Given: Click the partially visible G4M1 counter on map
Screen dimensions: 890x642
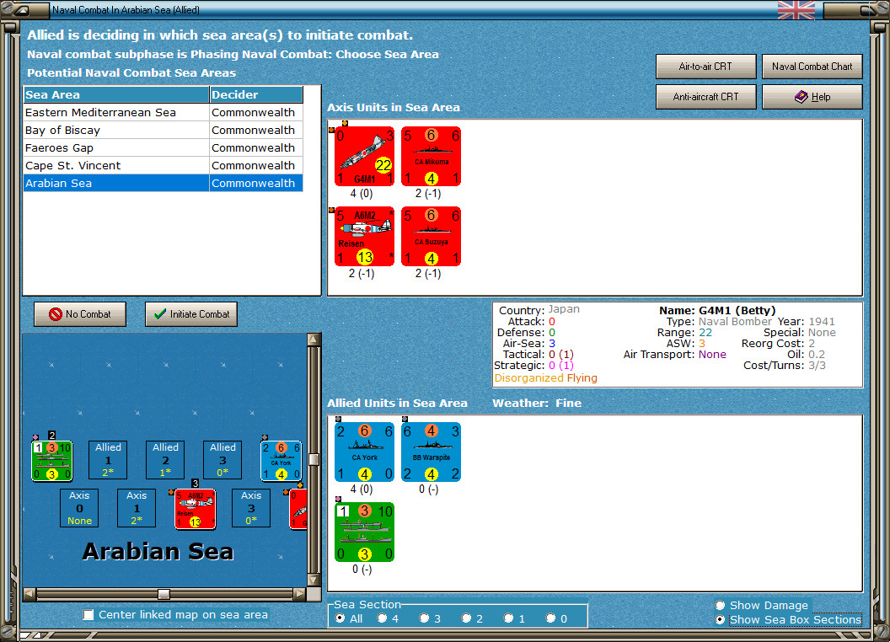Looking at the screenshot, I should coord(298,509).
